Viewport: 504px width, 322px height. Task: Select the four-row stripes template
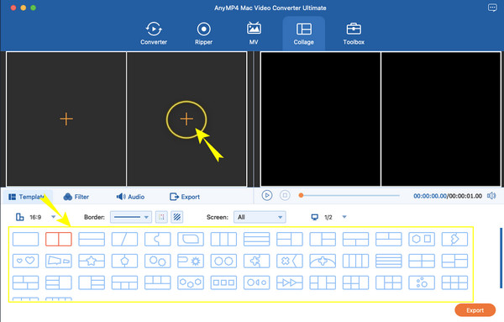[x=389, y=261]
